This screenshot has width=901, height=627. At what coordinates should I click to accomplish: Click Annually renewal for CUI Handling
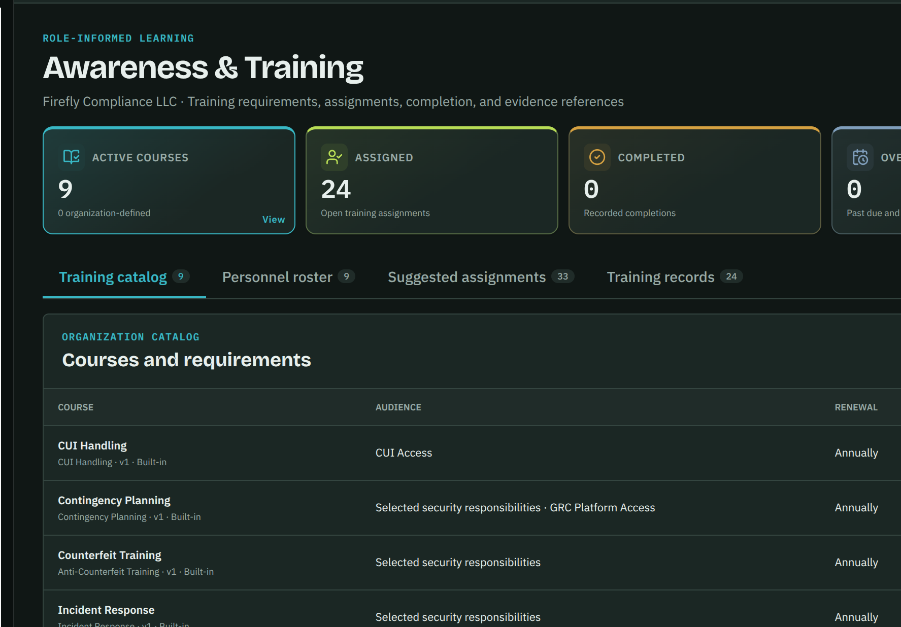(856, 453)
